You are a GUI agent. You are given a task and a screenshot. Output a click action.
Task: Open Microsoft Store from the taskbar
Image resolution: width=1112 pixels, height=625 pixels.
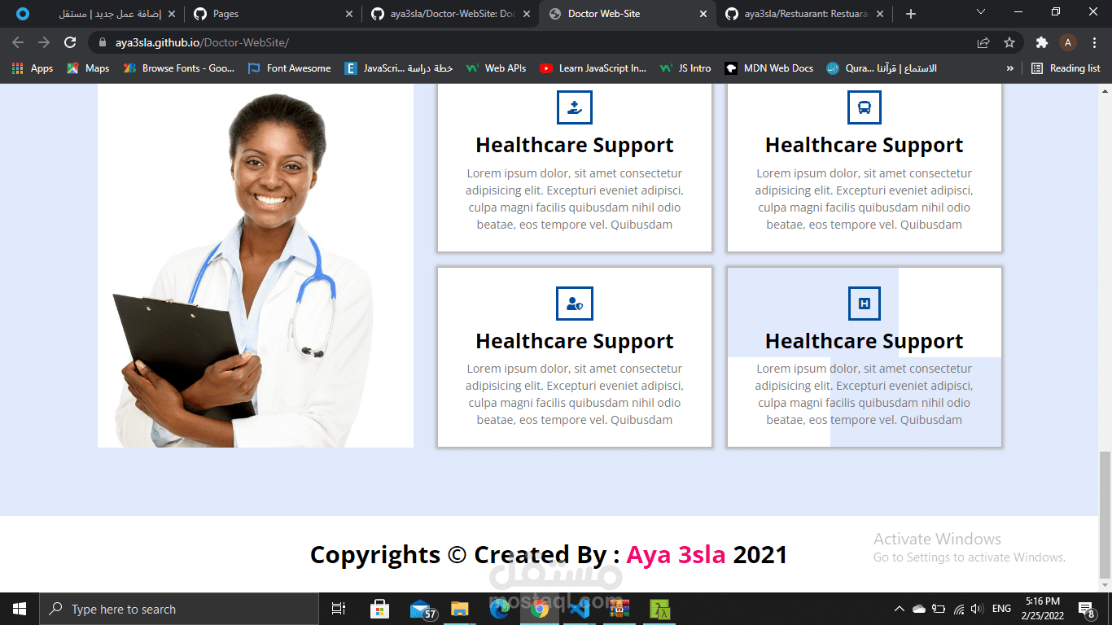380,609
